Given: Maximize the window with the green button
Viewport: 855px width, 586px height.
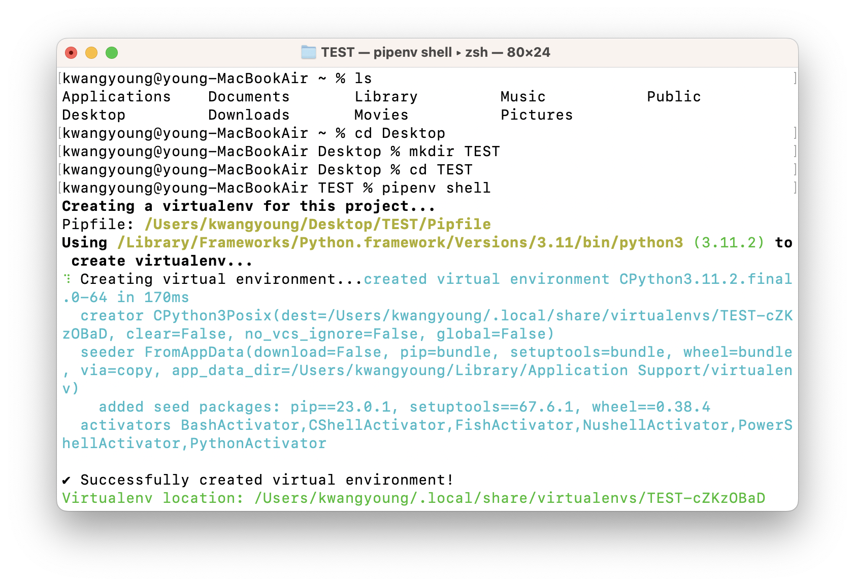Looking at the screenshot, I should [x=112, y=53].
